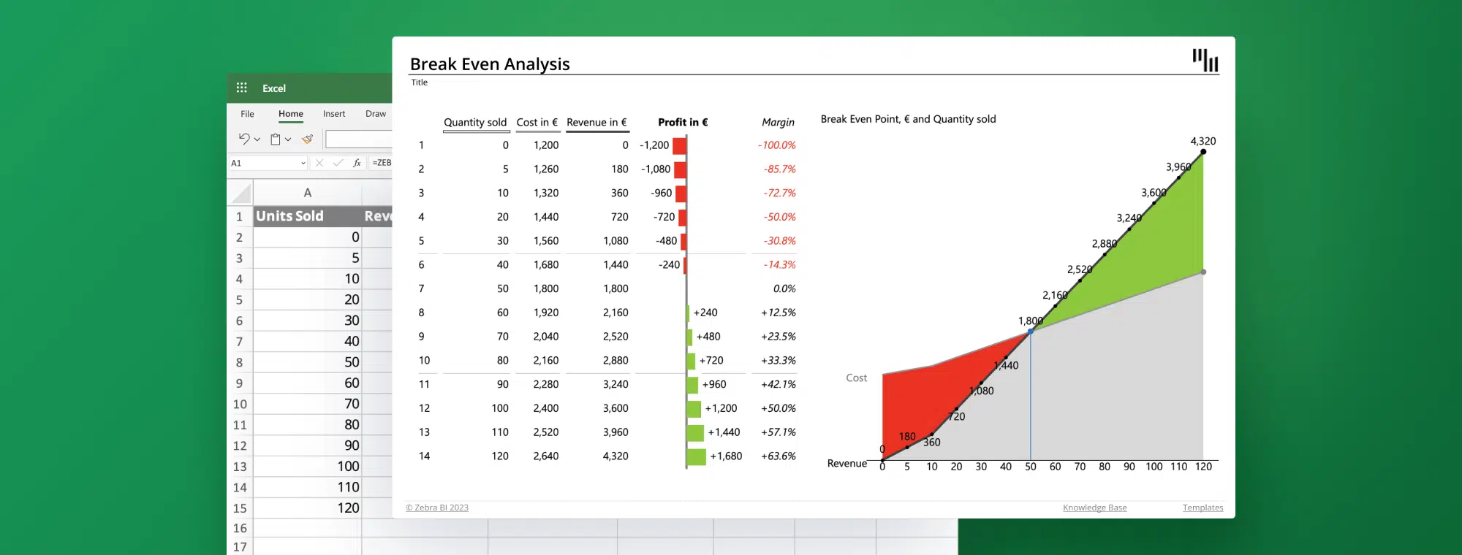
Task: Click the Cost series label on chart
Action: (x=856, y=378)
